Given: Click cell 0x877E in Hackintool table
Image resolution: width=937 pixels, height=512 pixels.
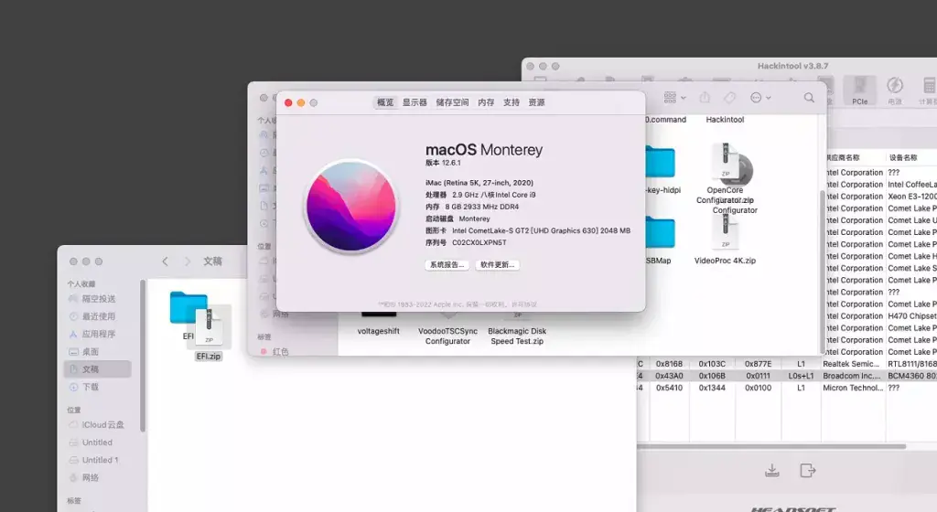Looking at the screenshot, I should coord(758,364).
